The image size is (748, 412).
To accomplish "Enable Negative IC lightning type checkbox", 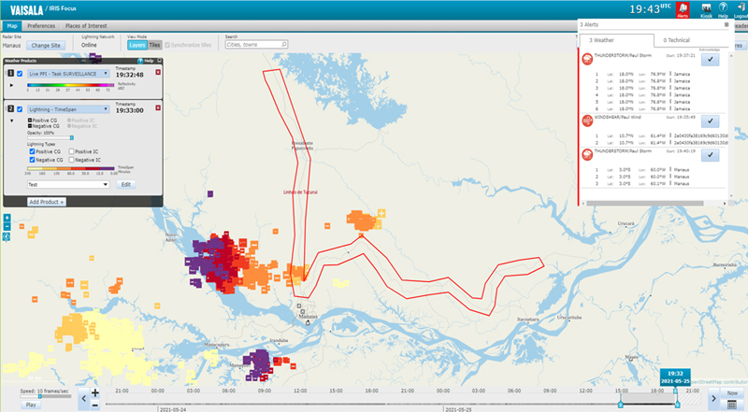I will 72,161.
